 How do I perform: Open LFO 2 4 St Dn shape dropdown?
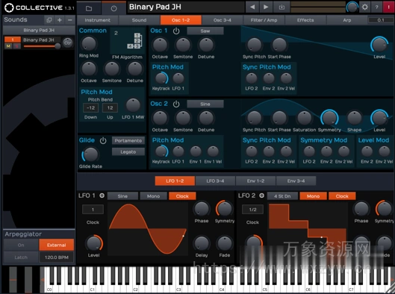282,196
